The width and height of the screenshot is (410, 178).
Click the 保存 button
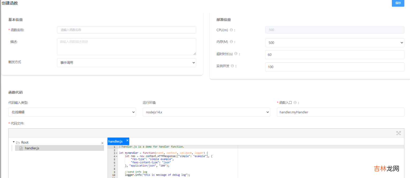coord(398,3)
